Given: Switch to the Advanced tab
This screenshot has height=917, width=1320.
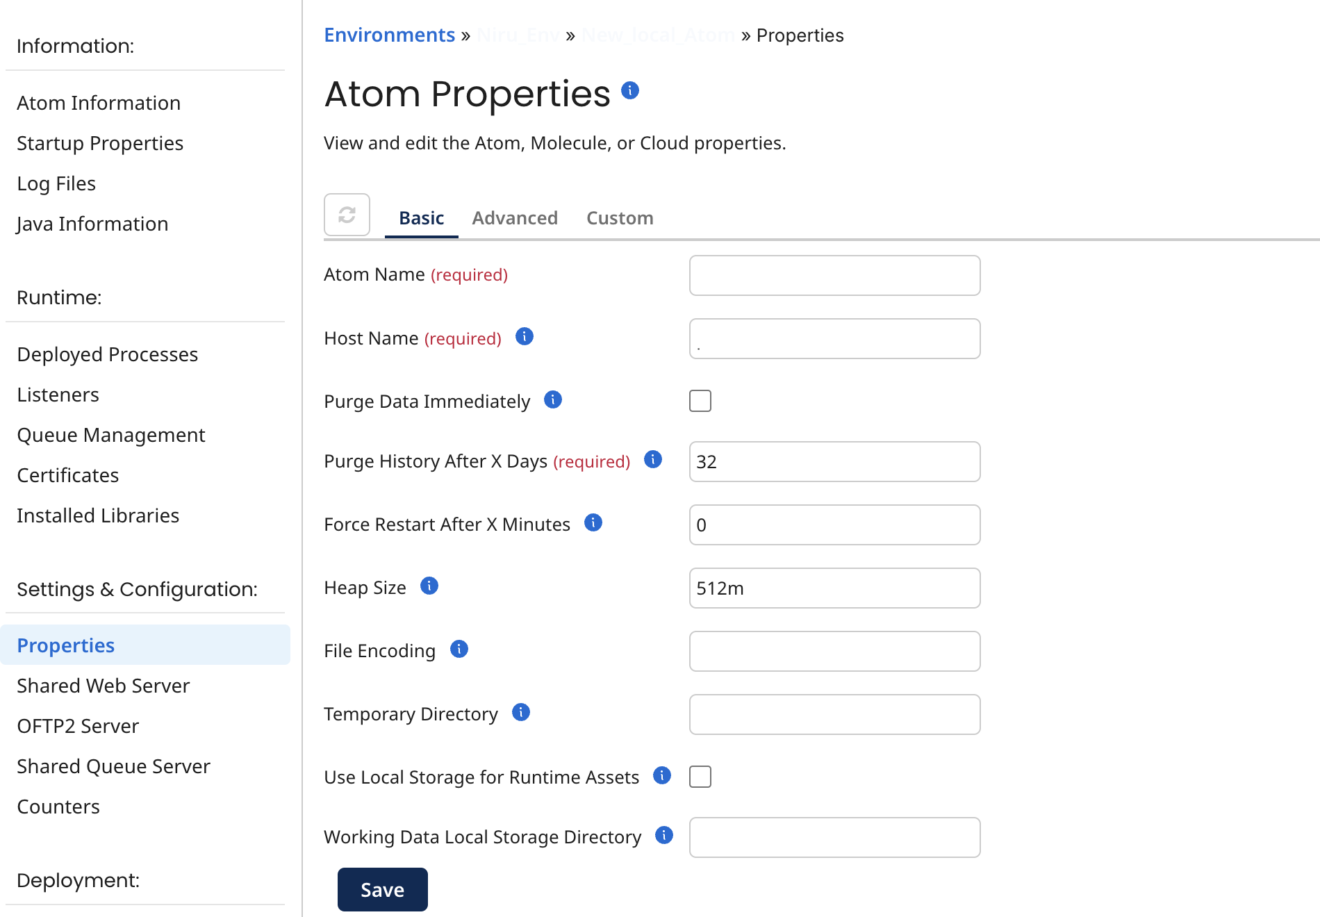Looking at the screenshot, I should (x=515, y=218).
